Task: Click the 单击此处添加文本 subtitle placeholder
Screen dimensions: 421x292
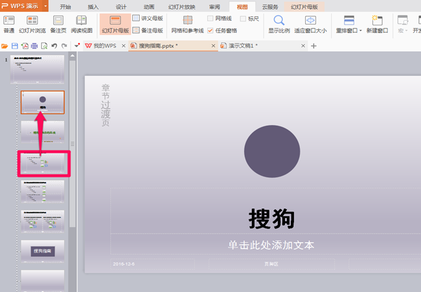Action: click(271, 245)
